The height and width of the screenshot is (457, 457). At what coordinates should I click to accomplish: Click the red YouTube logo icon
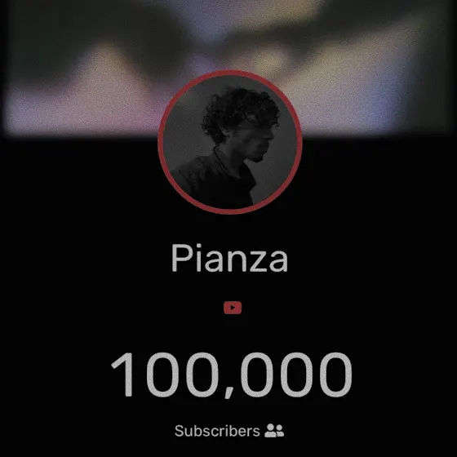(233, 308)
